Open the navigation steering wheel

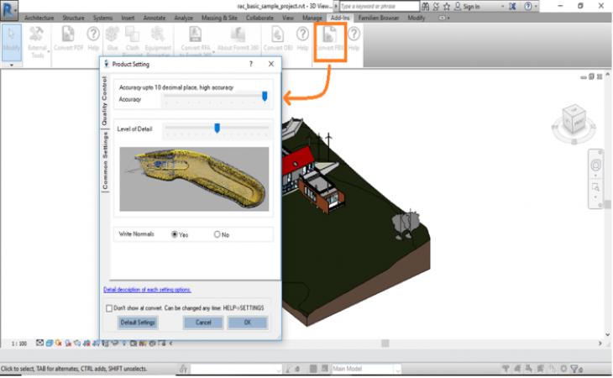(595, 165)
